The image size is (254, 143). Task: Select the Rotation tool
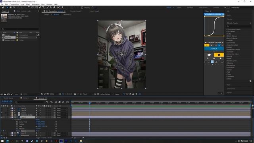[29, 8]
